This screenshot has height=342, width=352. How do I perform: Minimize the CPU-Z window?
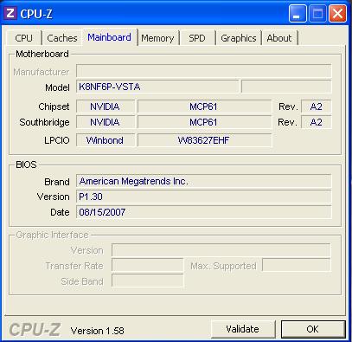coord(298,13)
